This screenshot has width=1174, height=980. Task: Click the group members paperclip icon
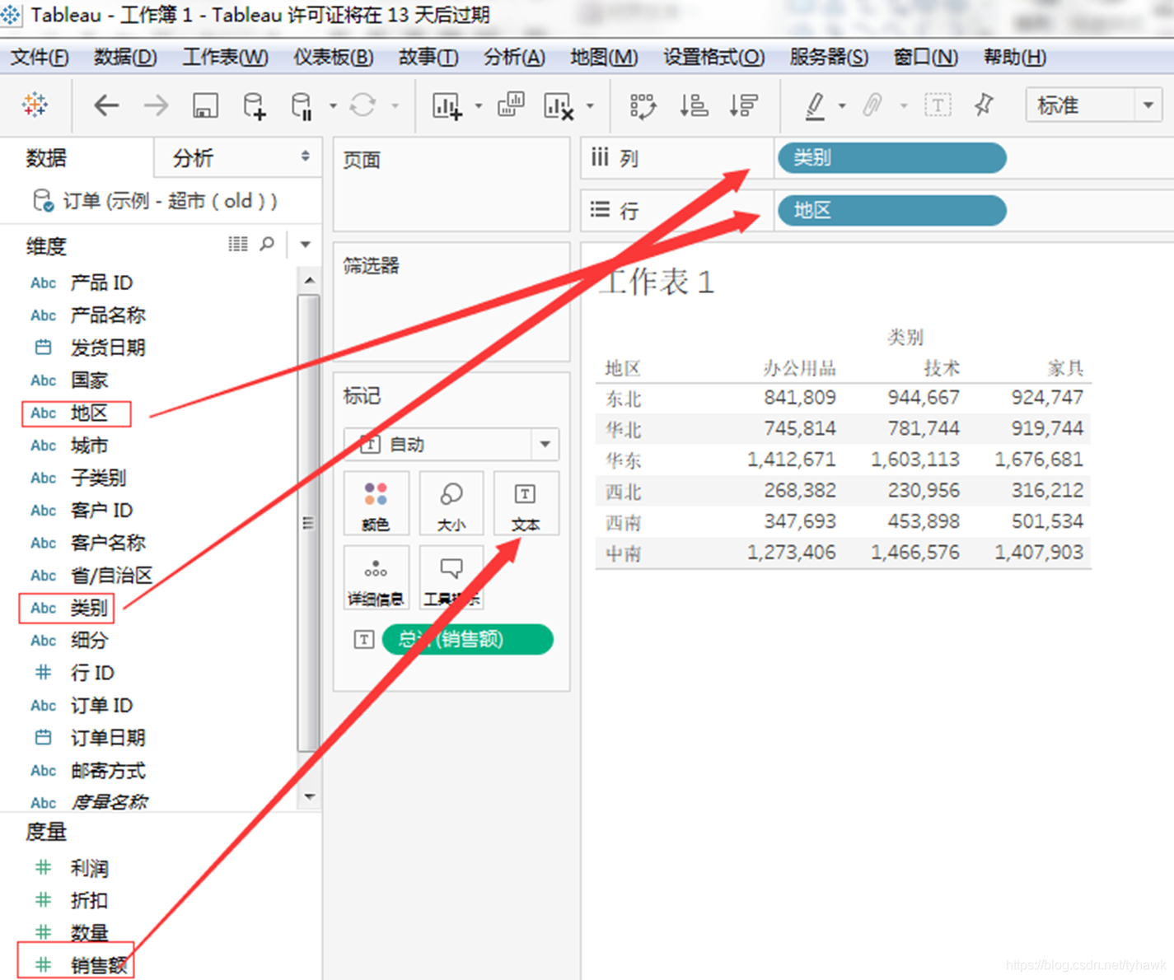(x=872, y=105)
